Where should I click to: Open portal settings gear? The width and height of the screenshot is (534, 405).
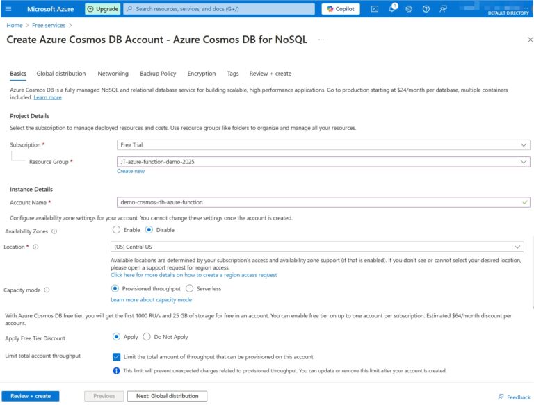409,9
